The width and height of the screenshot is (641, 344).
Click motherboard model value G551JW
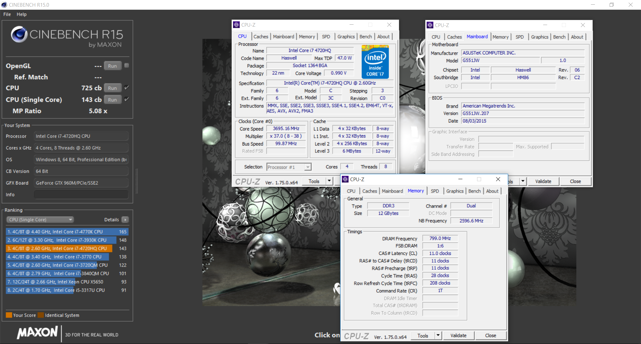500,60
